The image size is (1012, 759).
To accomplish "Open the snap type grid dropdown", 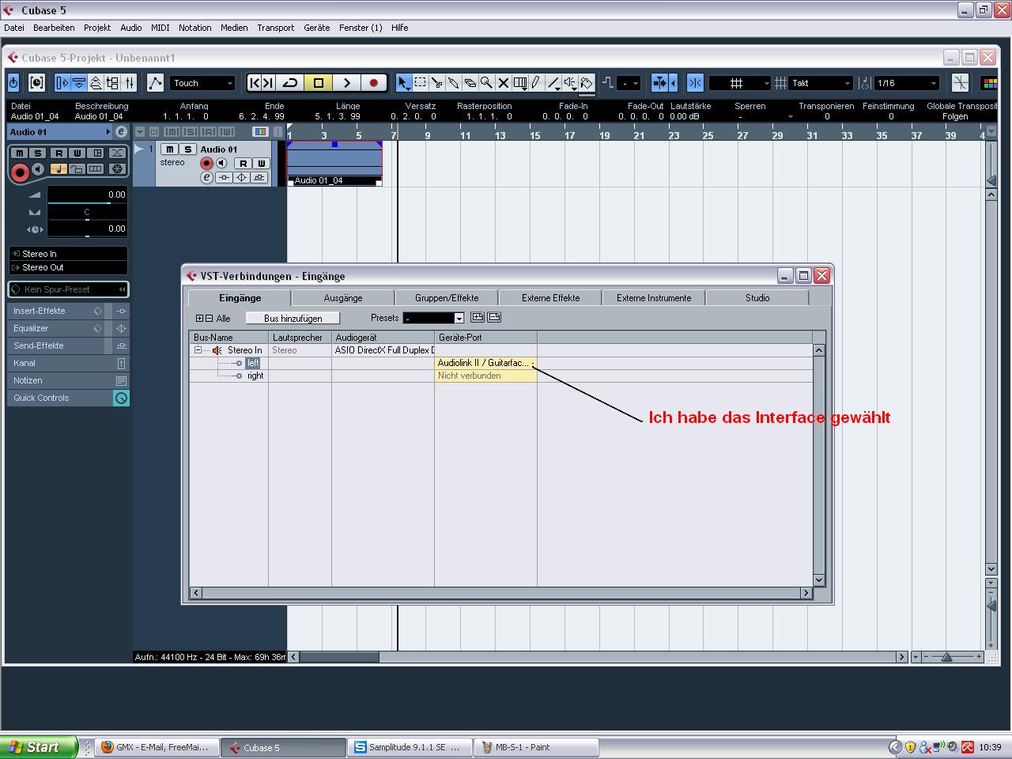I will tap(739, 83).
